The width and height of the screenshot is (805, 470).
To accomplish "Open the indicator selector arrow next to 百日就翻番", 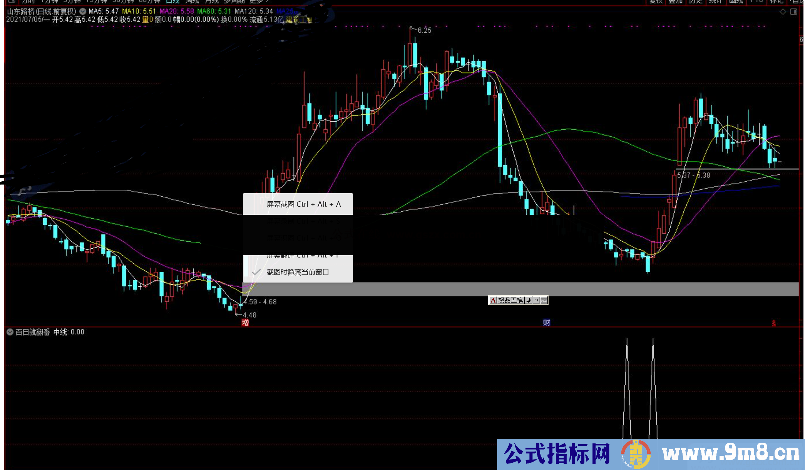I will pyautogui.click(x=9, y=332).
